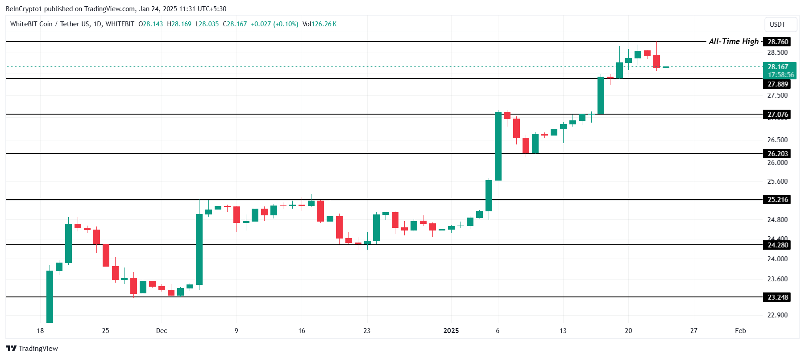Click the TradingView wordmark at bottom left

pyautogui.click(x=38, y=348)
